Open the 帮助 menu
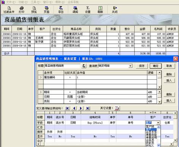The image size is (179, 147). click(x=60, y=2)
